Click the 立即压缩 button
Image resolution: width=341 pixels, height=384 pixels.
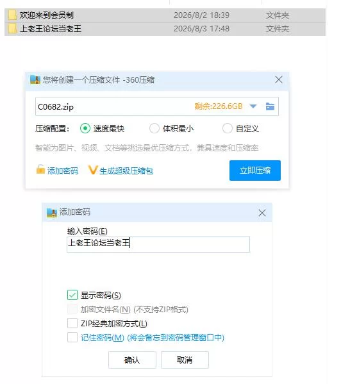pos(255,171)
